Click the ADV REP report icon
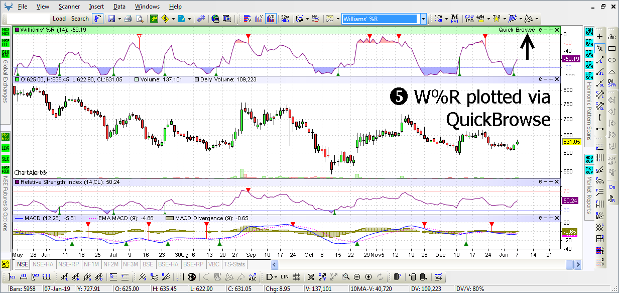 point(589,159)
